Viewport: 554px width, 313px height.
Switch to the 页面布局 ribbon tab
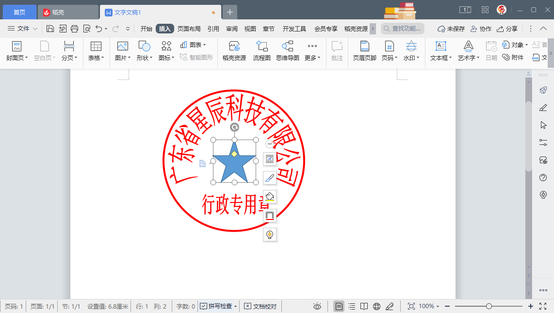(x=189, y=29)
